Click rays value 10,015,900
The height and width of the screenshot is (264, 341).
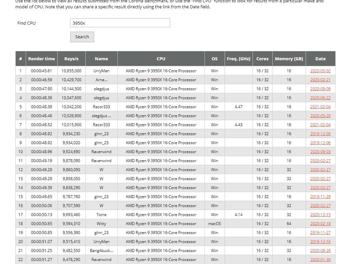(x=71, y=125)
